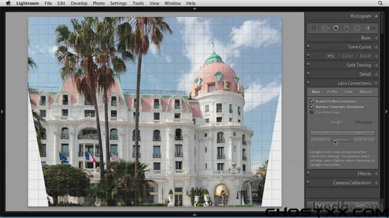Select the Graduated Filter tool icon

347,28
